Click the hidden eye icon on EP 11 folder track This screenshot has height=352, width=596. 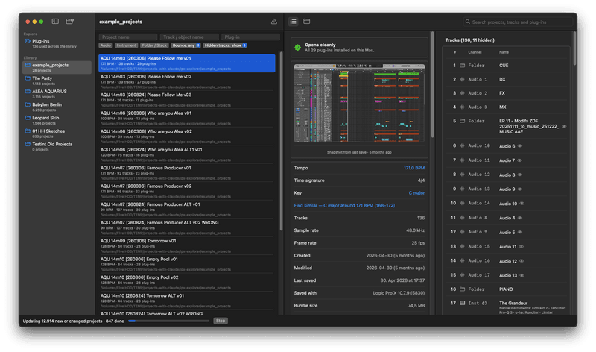coord(564,126)
